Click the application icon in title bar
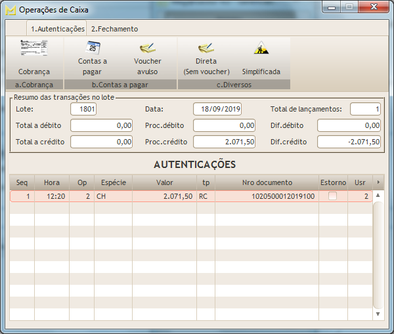This screenshot has height=334, width=394. click(10, 10)
